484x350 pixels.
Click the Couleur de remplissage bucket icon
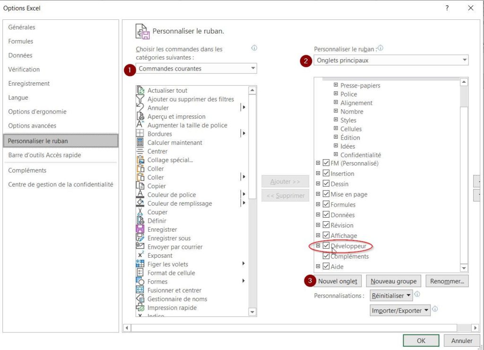coord(140,203)
